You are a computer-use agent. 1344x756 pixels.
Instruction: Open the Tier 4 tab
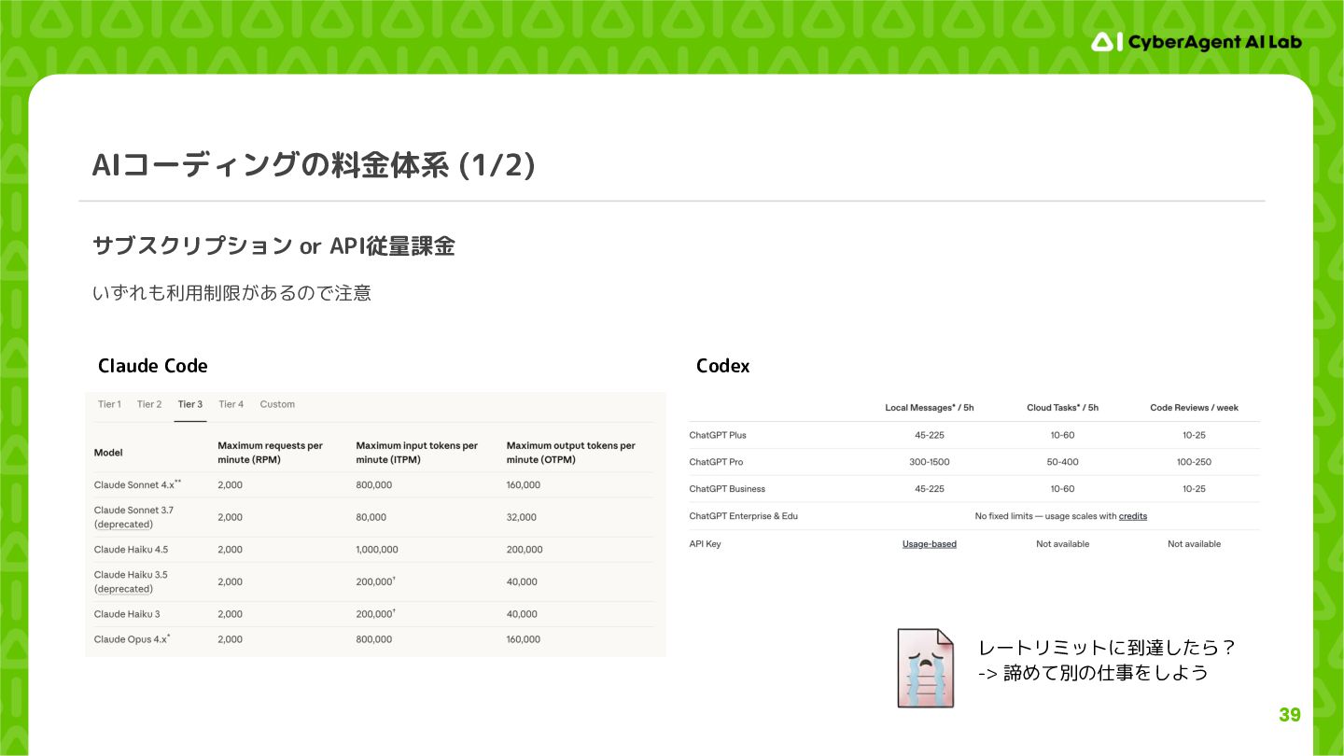231,404
